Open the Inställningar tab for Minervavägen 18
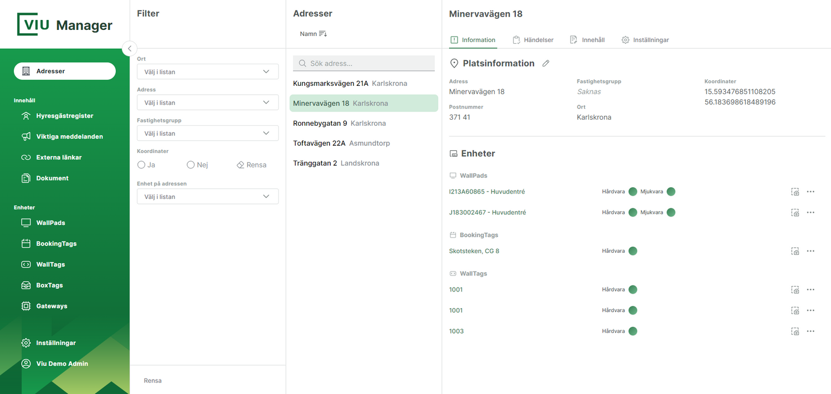Image resolution: width=831 pixels, height=394 pixels. (x=645, y=40)
